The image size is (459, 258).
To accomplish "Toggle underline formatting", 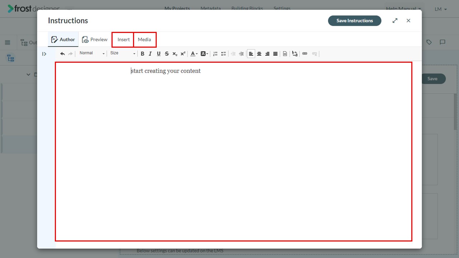I will click(158, 54).
